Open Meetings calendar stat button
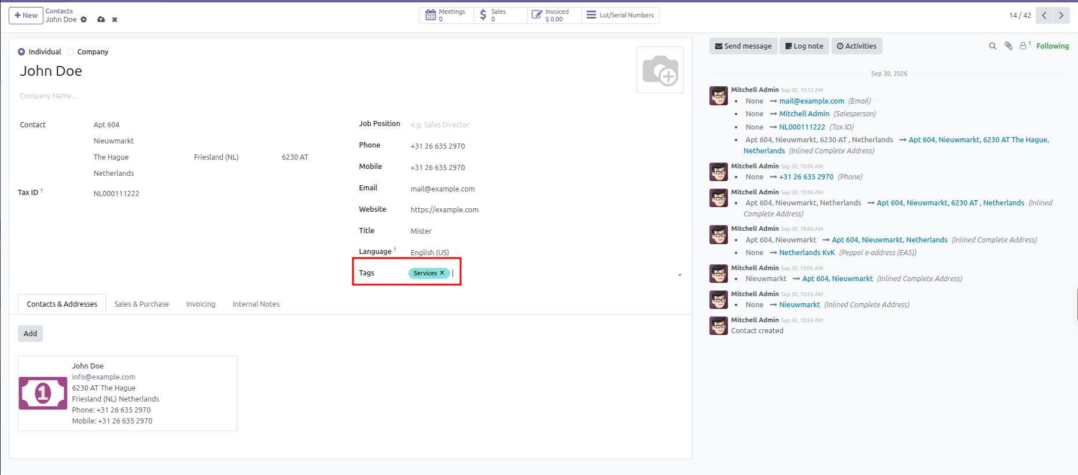Image resolution: width=1078 pixels, height=475 pixels. pos(446,15)
